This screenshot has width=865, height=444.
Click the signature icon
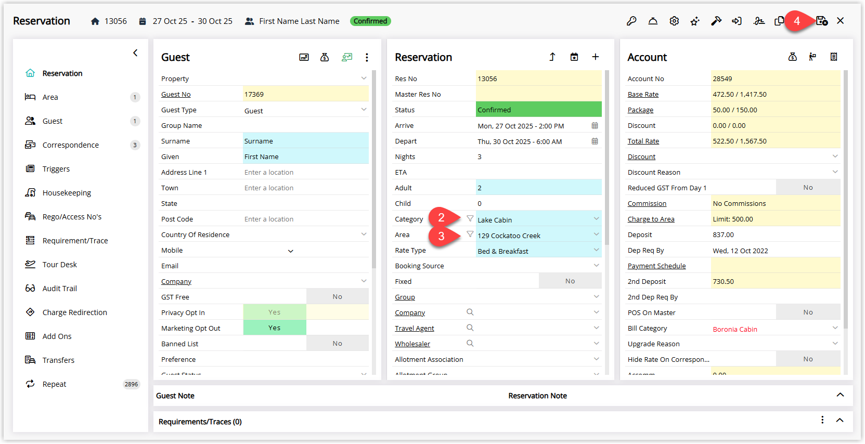click(x=759, y=21)
